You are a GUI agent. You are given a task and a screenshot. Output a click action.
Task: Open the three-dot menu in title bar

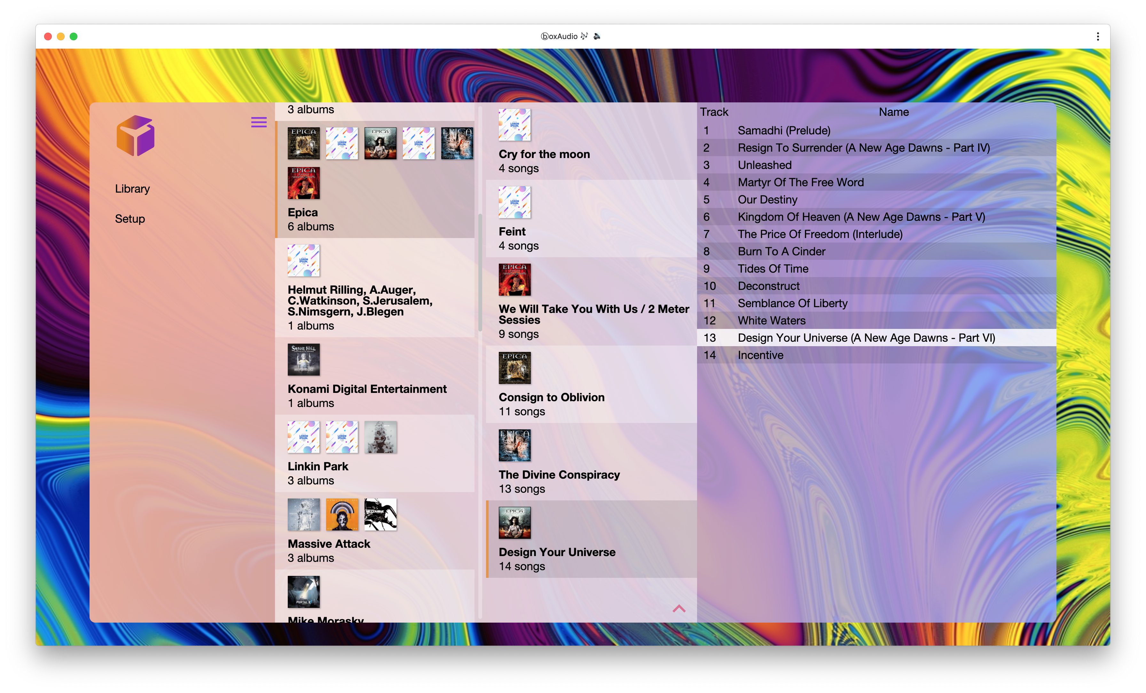[x=1098, y=36]
